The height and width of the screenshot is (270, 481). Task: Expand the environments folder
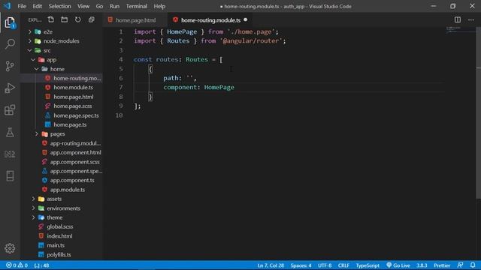(33, 208)
